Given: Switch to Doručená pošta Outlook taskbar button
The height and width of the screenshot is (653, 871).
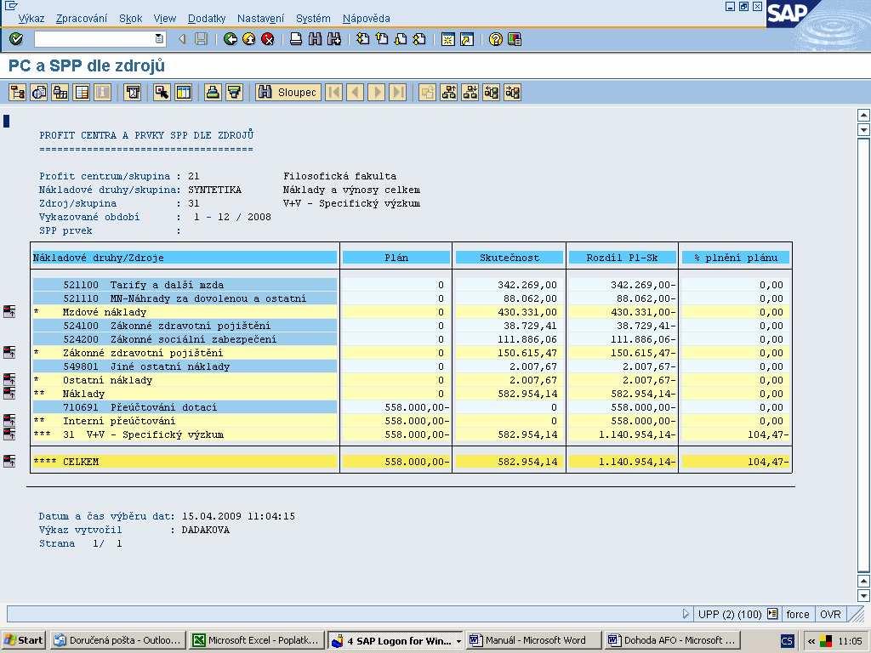Looking at the screenshot, I should click(117, 640).
